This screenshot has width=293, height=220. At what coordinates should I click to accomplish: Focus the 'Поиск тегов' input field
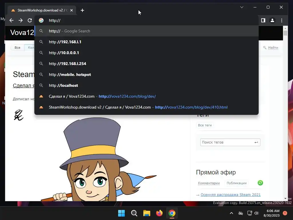pos(230,142)
